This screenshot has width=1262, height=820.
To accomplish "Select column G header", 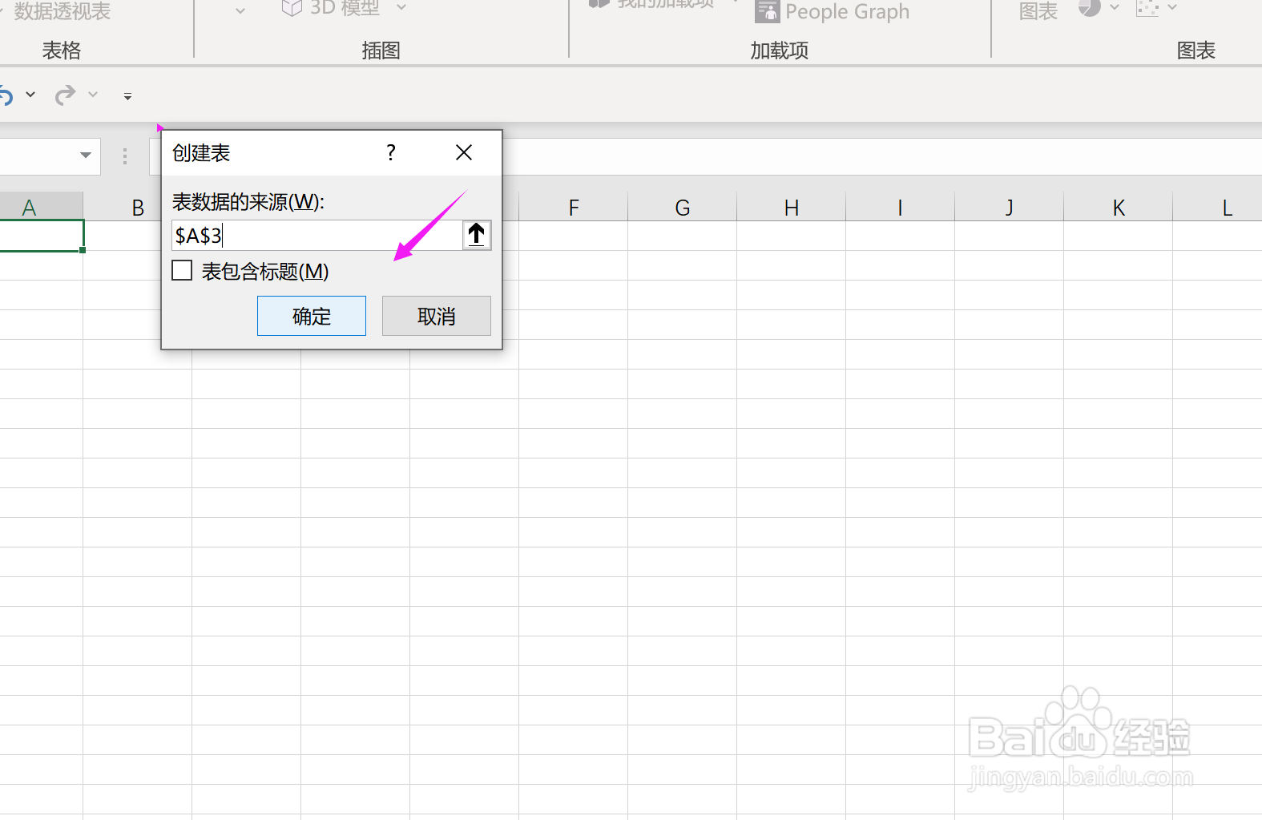I will pos(683,208).
